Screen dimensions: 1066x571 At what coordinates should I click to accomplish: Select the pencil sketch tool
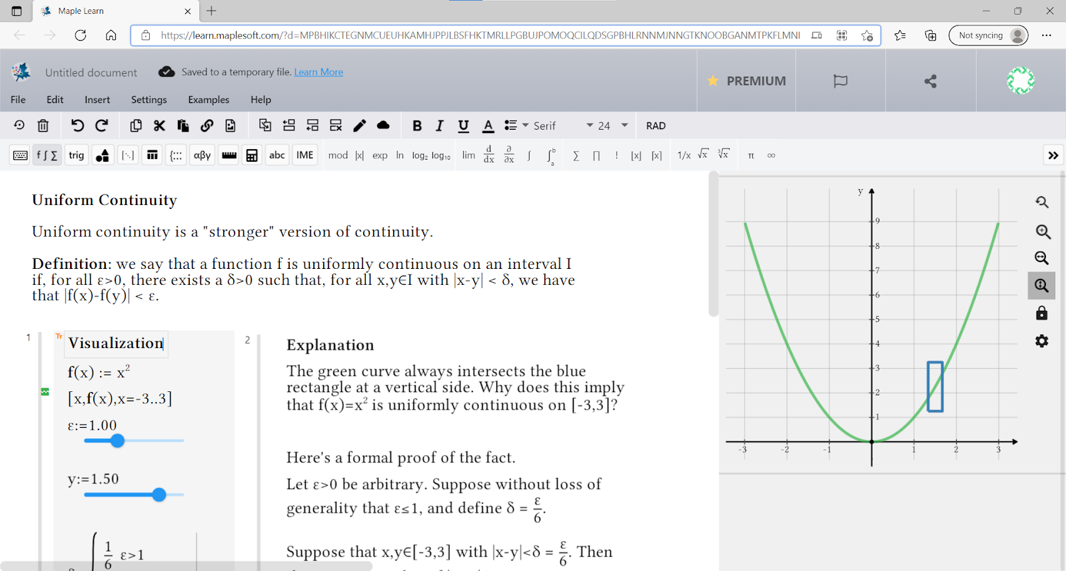360,125
